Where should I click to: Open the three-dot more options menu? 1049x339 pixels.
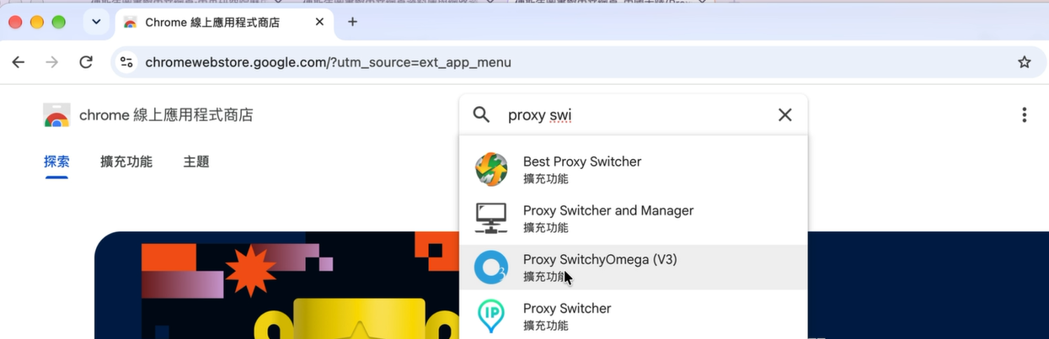[x=1025, y=115]
